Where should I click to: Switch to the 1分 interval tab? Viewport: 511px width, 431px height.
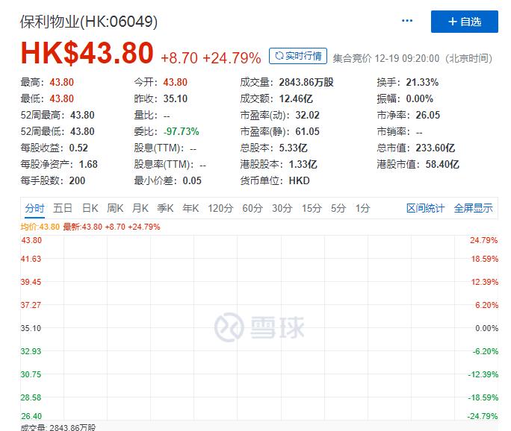pyautogui.click(x=363, y=208)
